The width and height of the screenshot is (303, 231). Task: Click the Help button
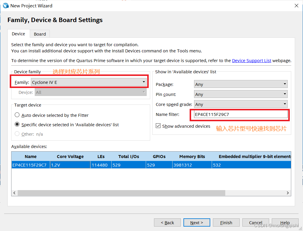click(x=285, y=222)
